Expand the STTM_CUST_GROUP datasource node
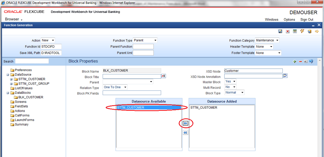This screenshot has width=324, height=157. [x=11, y=84]
